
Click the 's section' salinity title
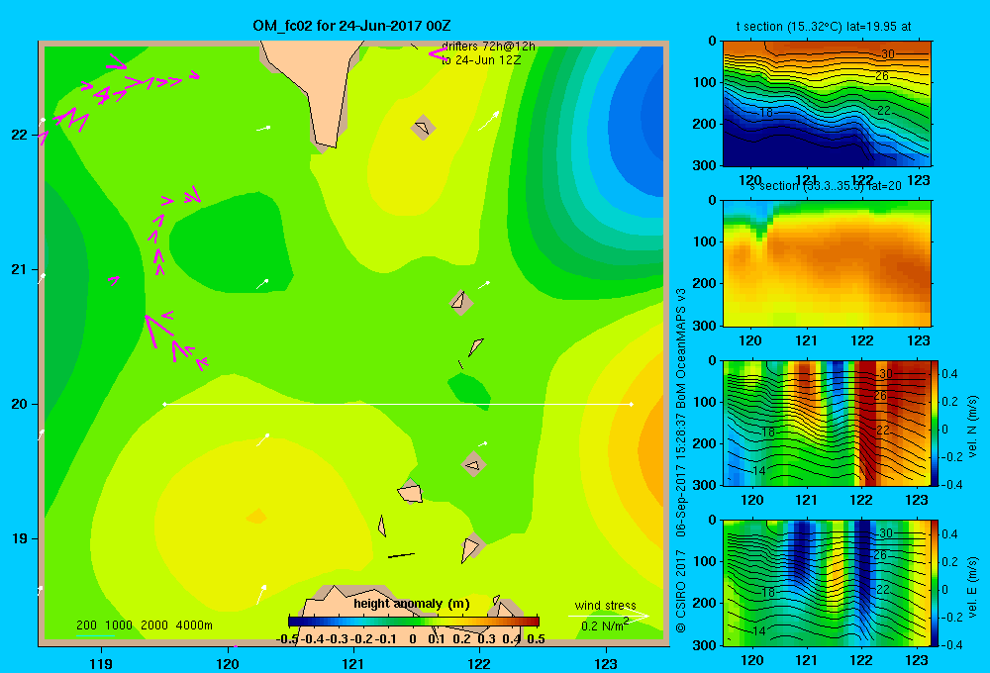[824, 186]
